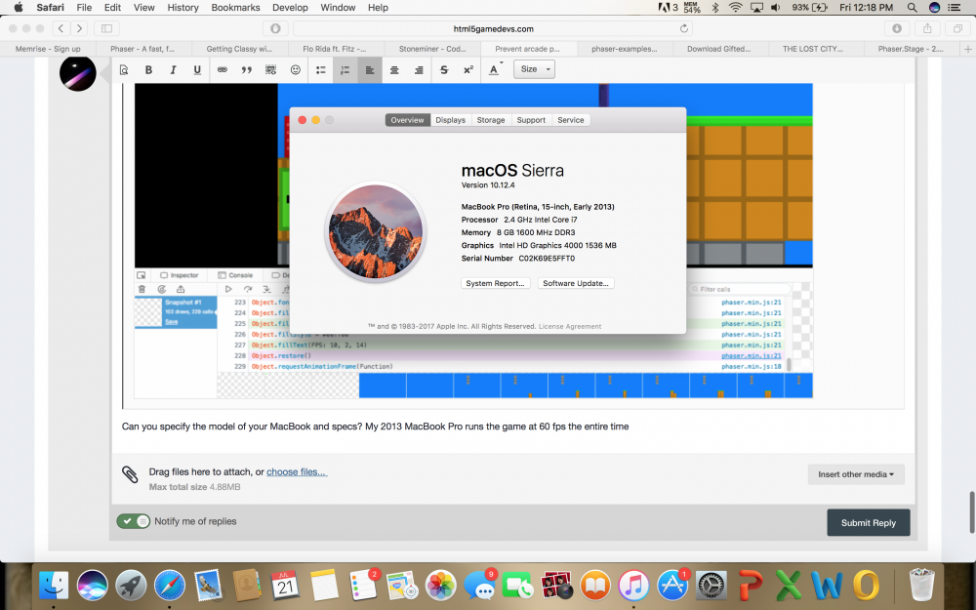Click the html5gamedevs.com address field
The height and width of the screenshot is (610, 976).
click(493, 28)
